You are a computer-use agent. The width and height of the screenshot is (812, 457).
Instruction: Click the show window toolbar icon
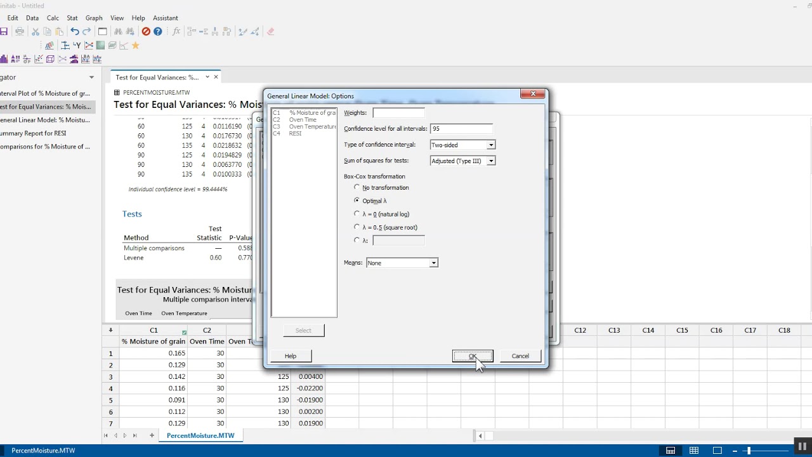(102, 32)
